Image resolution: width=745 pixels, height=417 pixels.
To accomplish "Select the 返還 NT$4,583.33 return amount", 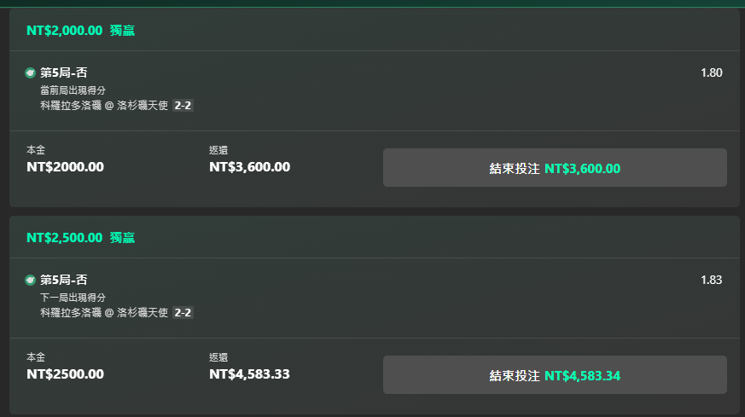I will coord(249,374).
